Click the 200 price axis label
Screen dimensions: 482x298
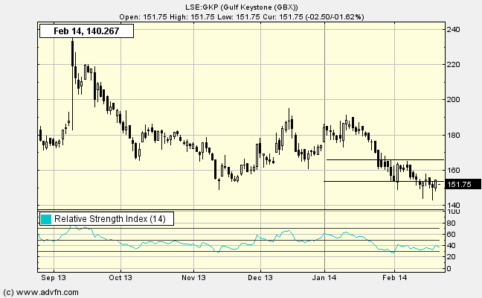pyautogui.click(x=454, y=99)
